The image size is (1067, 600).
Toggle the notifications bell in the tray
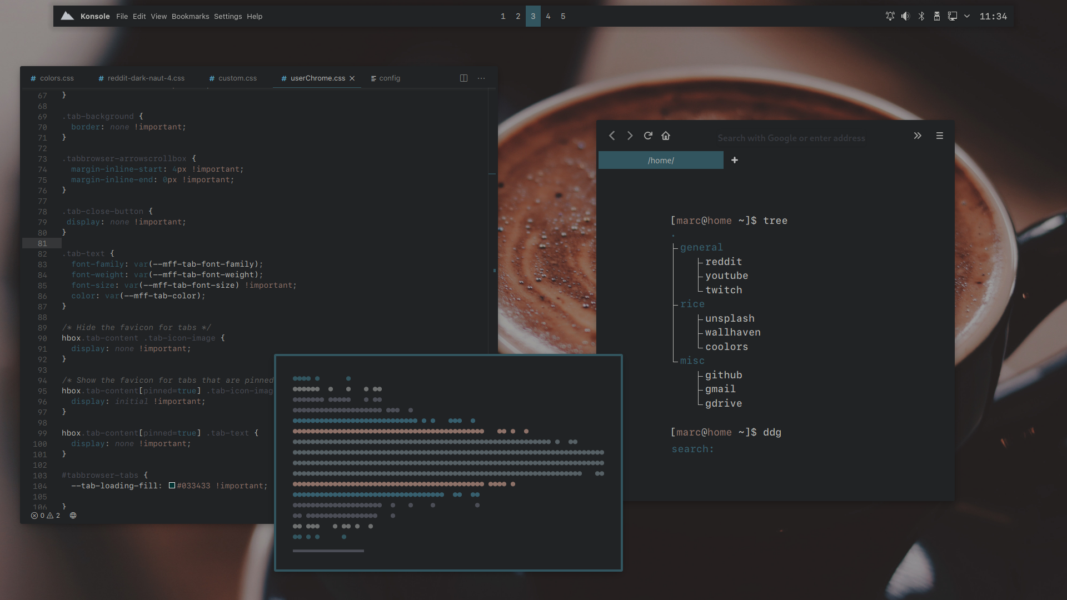[890, 16]
